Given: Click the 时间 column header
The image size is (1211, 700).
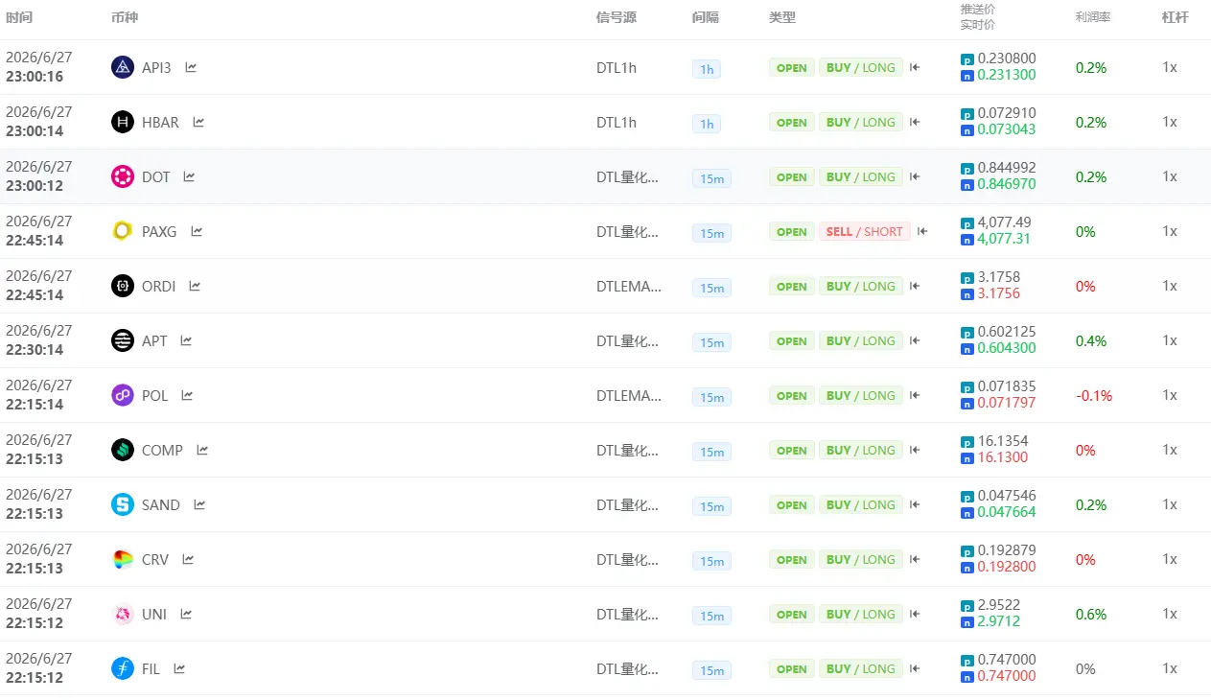Looking at the screenshot, I should [19, 17].
